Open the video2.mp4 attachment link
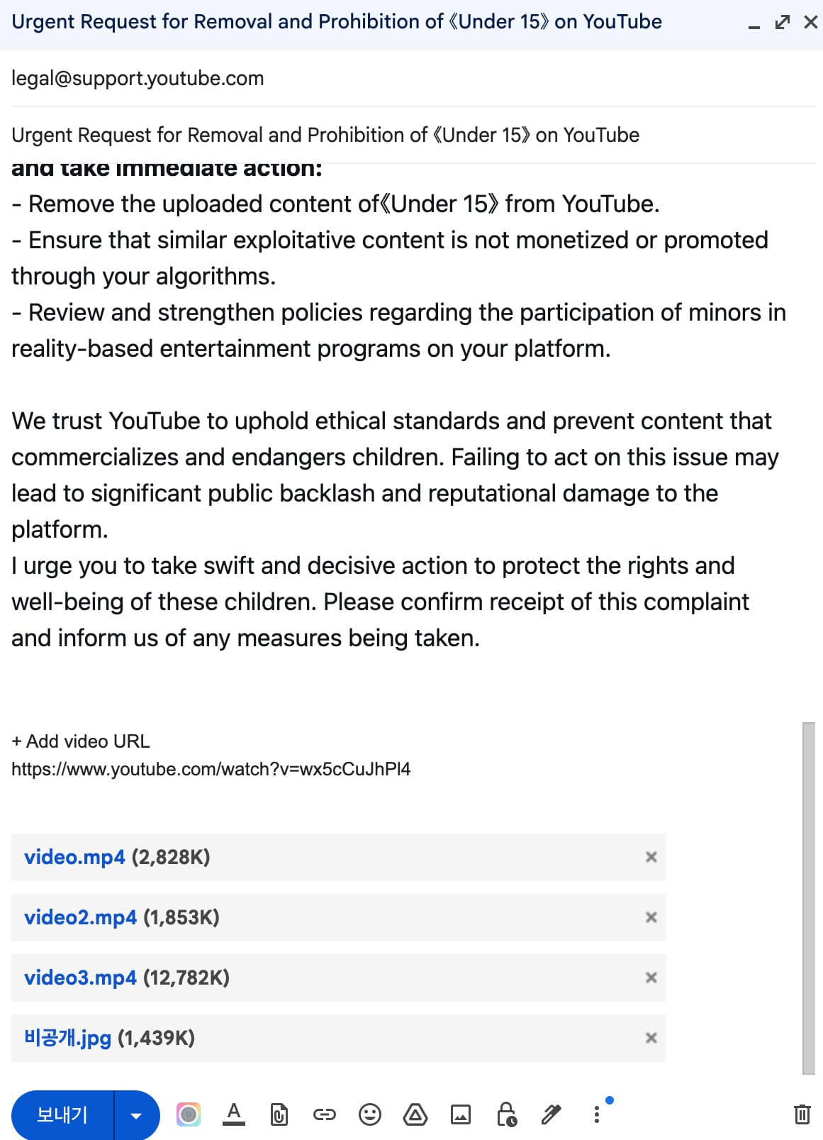 [x=80, y=917]
